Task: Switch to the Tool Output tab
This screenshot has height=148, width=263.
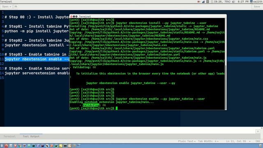Action: point(31,136)
